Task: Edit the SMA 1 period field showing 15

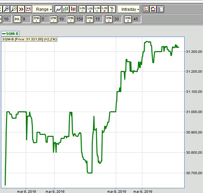Action: pyautogui.click(x=98, y=19)
